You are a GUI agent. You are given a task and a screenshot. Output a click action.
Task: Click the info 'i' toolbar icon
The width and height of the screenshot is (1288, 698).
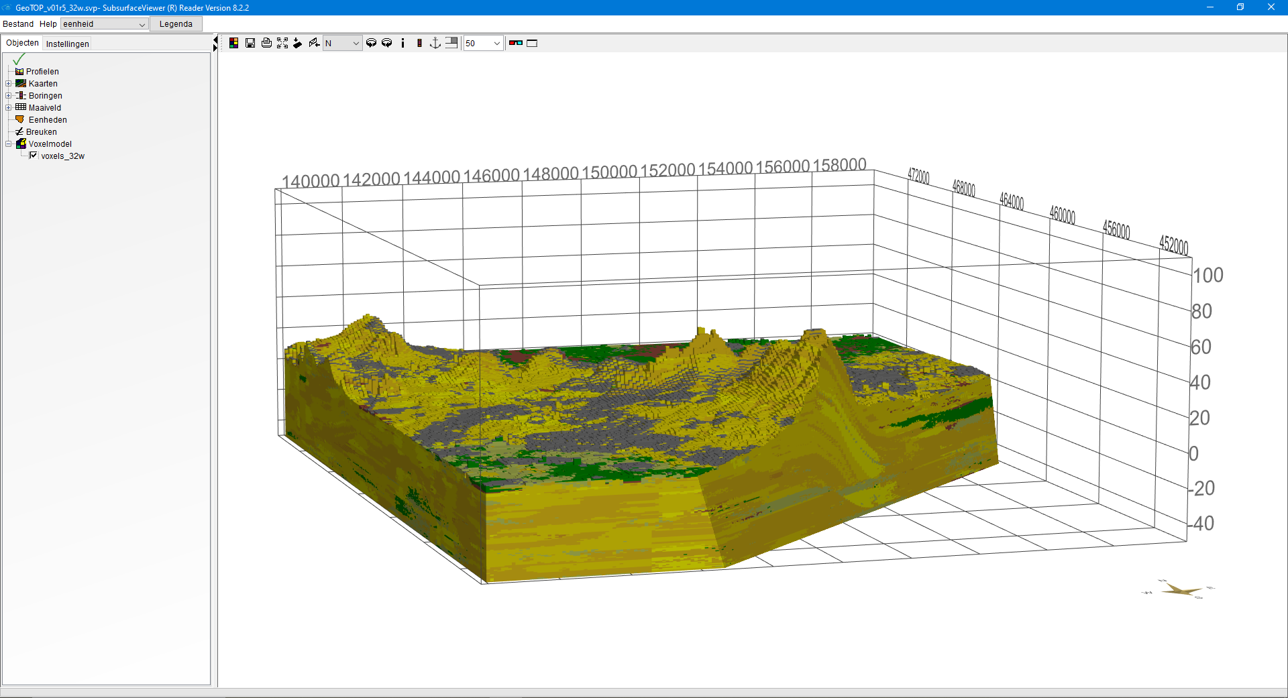pos(402,43)
